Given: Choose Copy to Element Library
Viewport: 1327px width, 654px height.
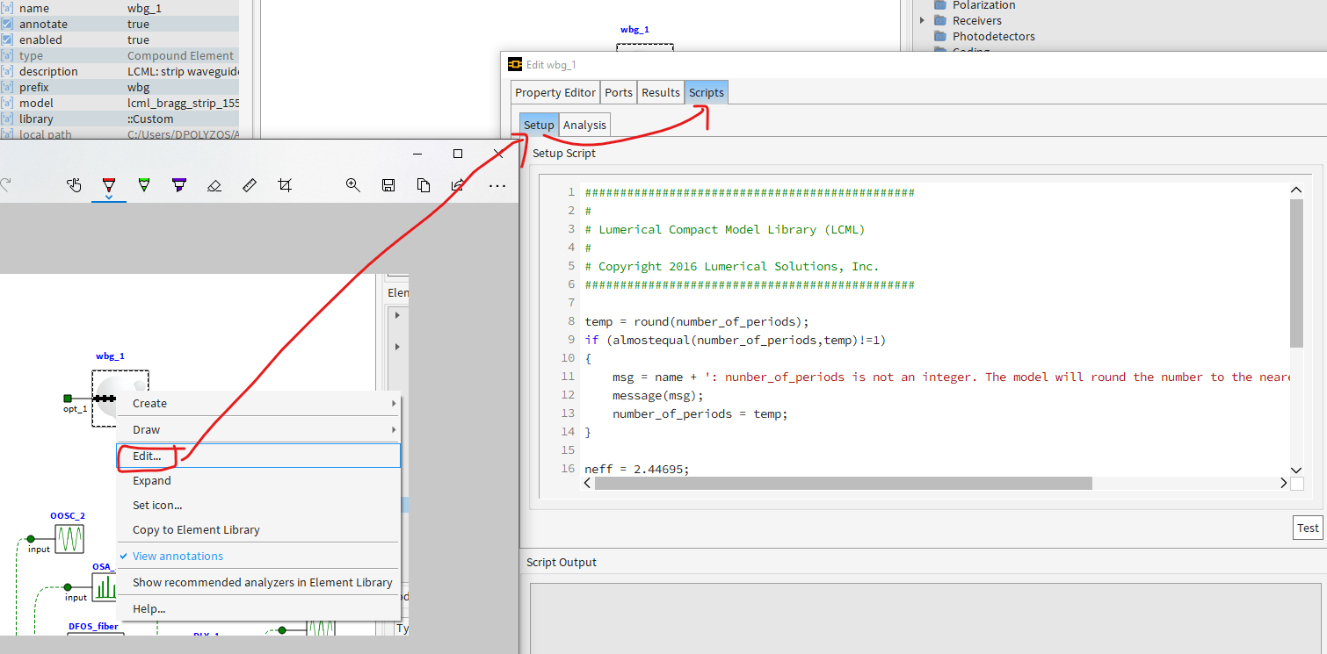Looking at the screenshot, I should click(x=196, y=530).
